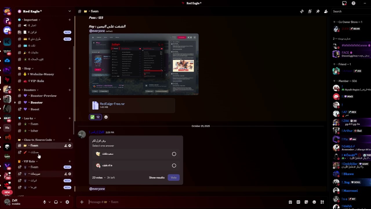
Task: Collapse the VIP Role category
Action: tap(29, 161)
